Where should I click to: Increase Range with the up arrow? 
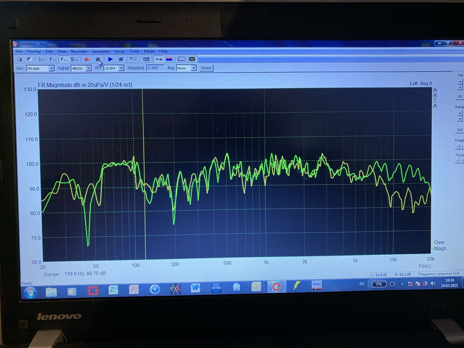point(460,113)
